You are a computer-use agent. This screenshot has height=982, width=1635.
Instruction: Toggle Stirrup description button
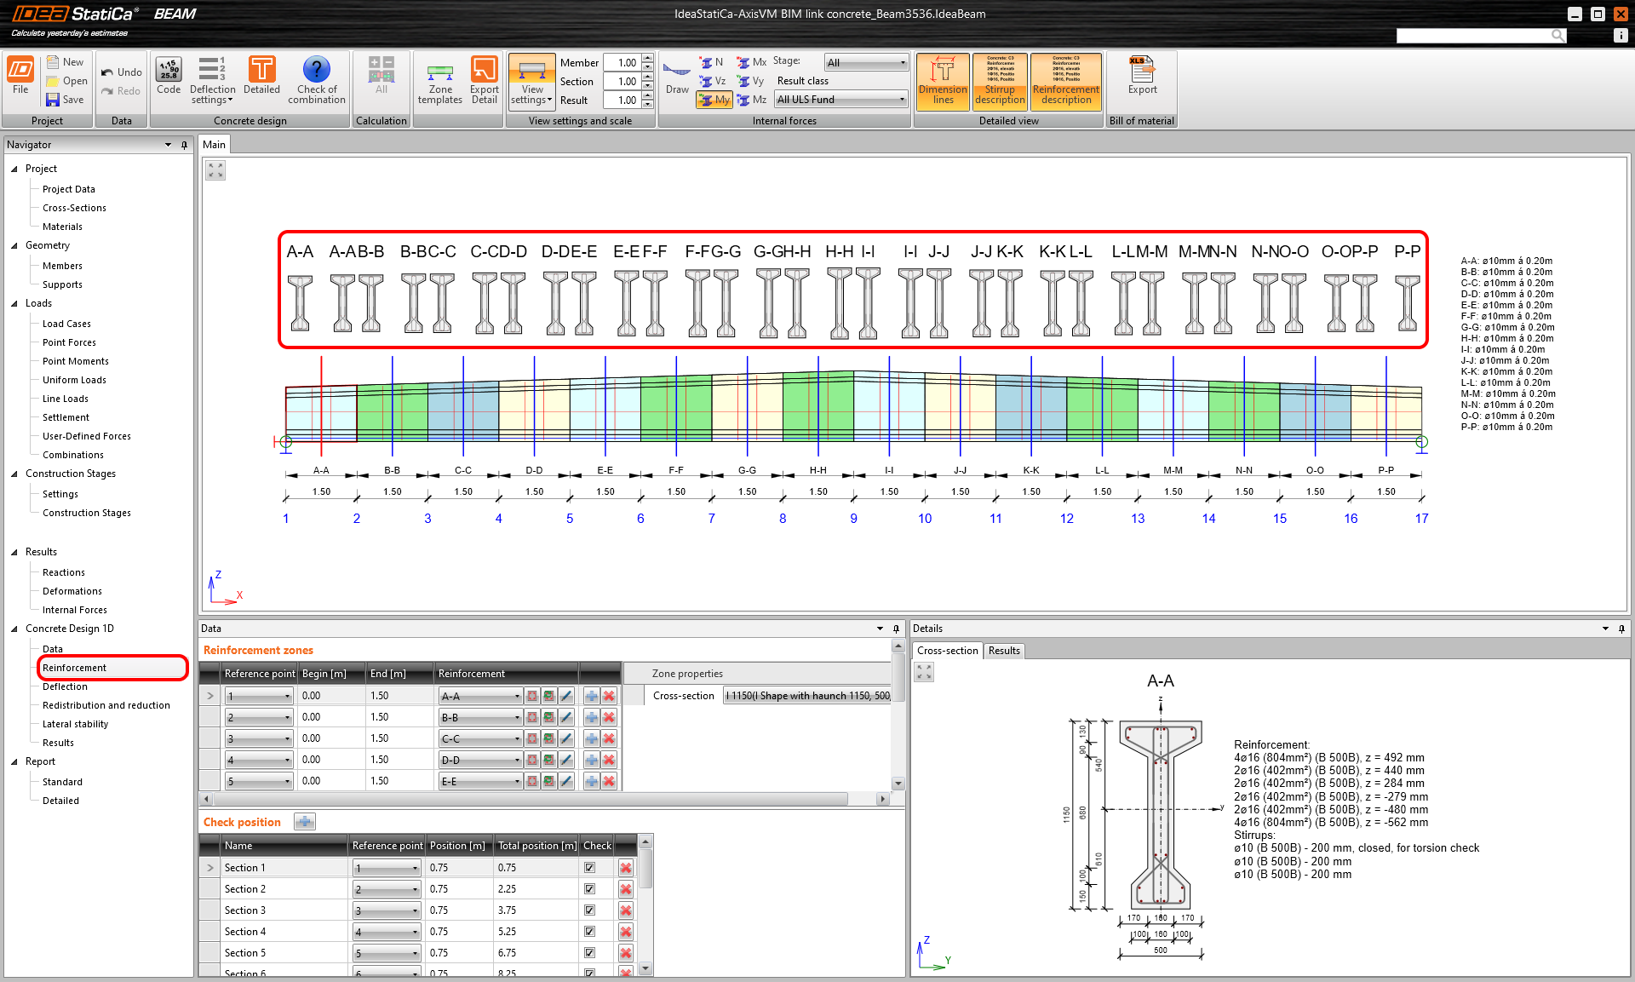1000,82
